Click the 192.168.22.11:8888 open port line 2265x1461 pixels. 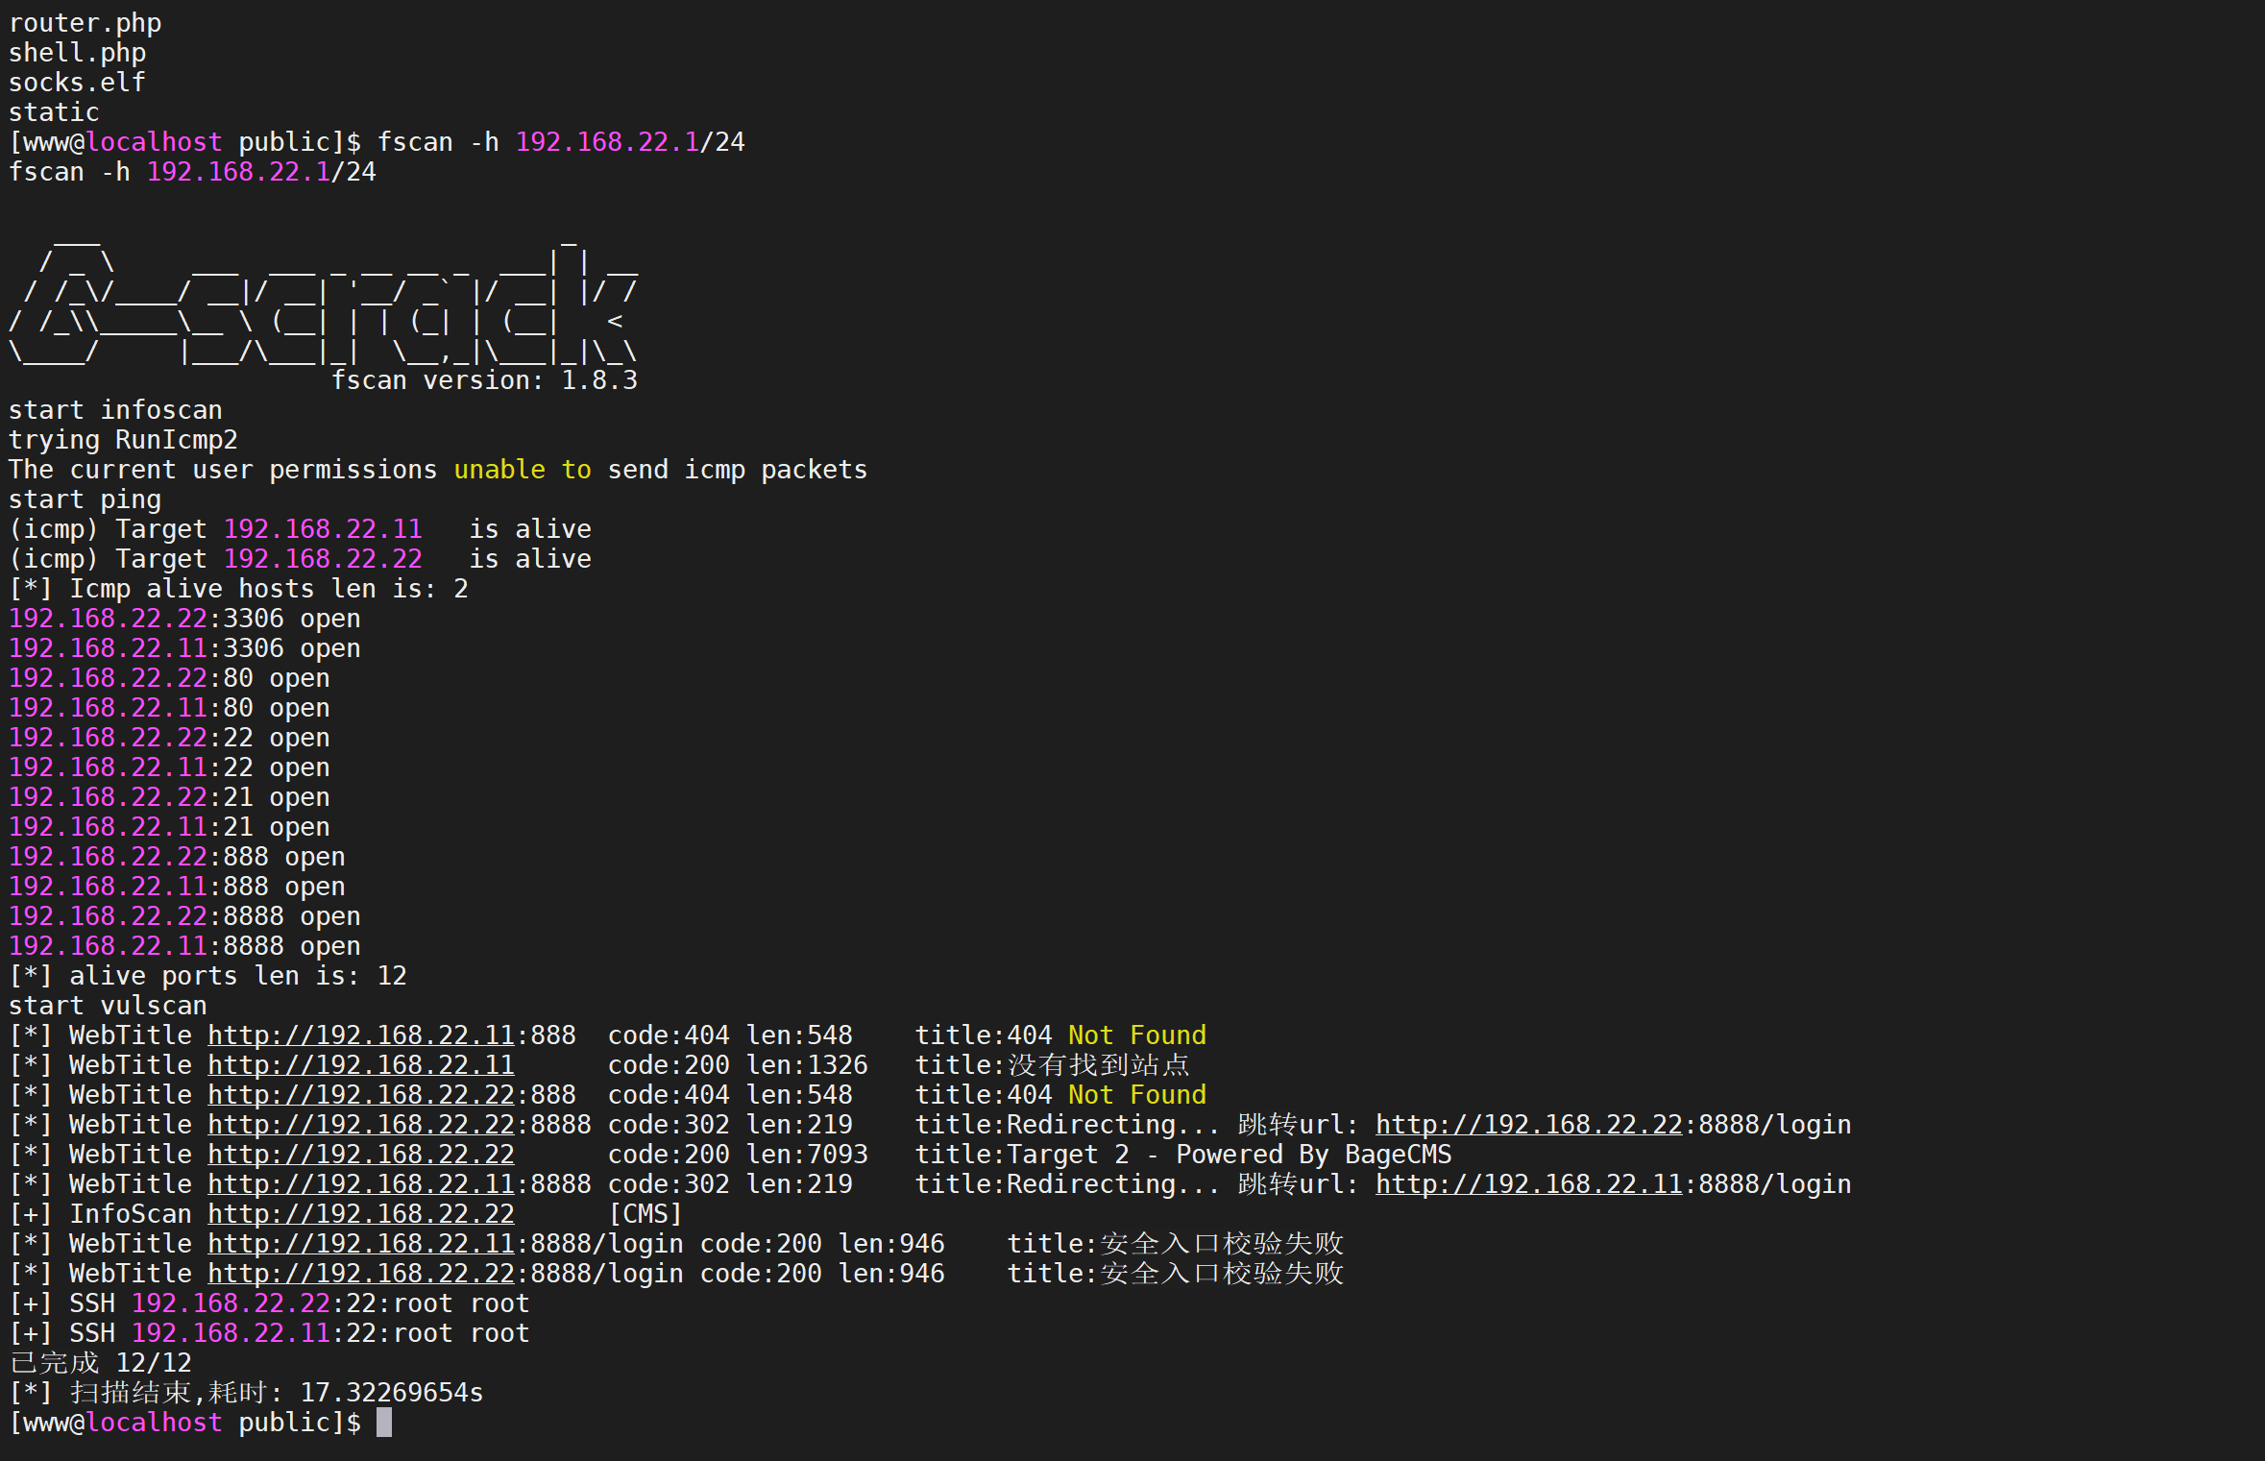[184, 946]
